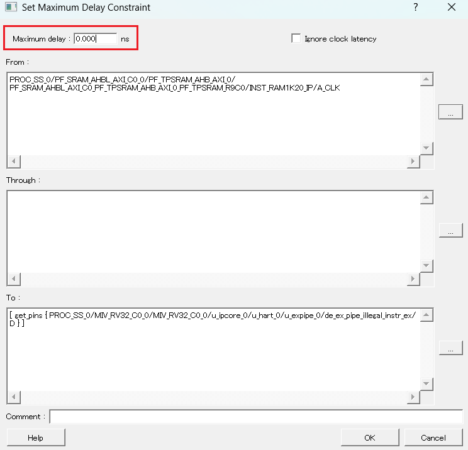
Task: Click the Comment text field
Action: pos(255,417)
